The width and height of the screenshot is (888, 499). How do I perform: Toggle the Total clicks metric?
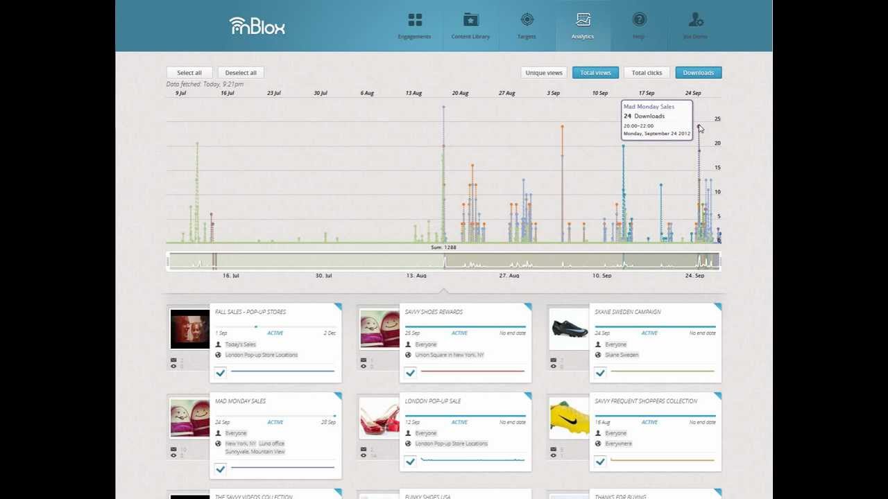point(647,73)
